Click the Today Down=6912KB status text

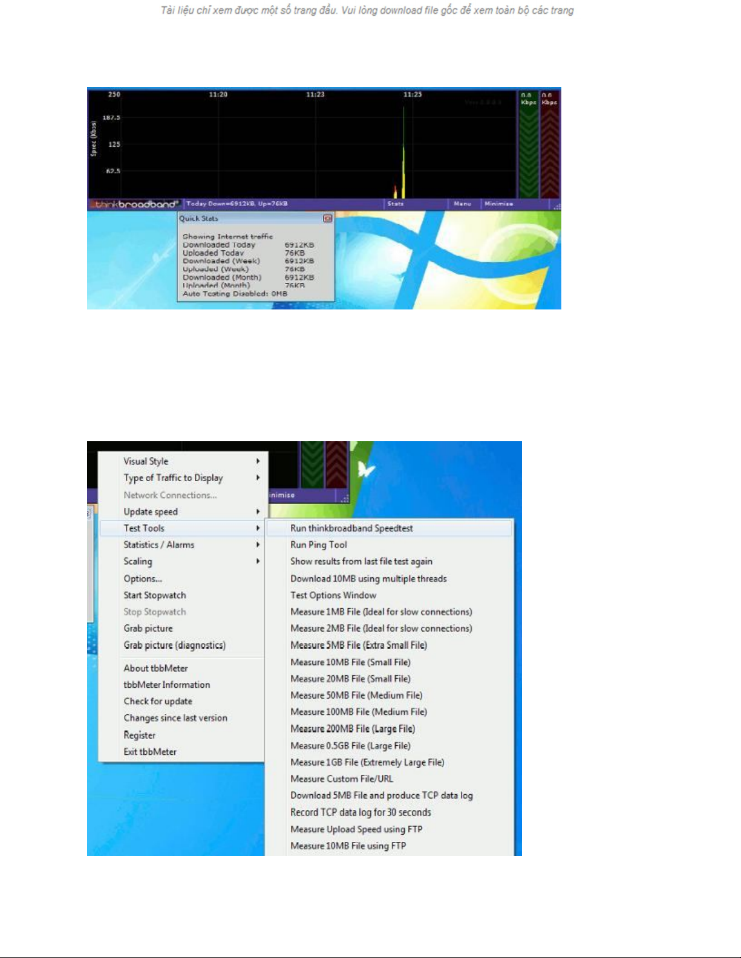(x=237, y=204)
